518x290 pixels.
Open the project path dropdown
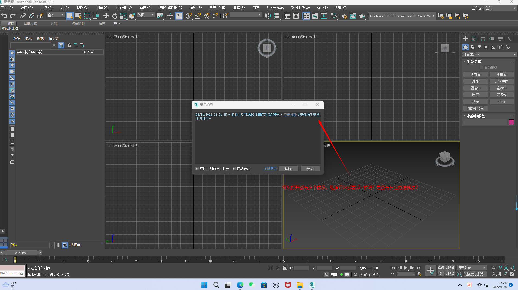click(x=433, y=16)
